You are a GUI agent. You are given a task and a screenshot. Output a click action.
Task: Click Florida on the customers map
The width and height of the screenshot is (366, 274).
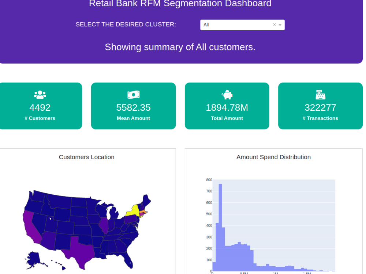[x=128, y=260]
